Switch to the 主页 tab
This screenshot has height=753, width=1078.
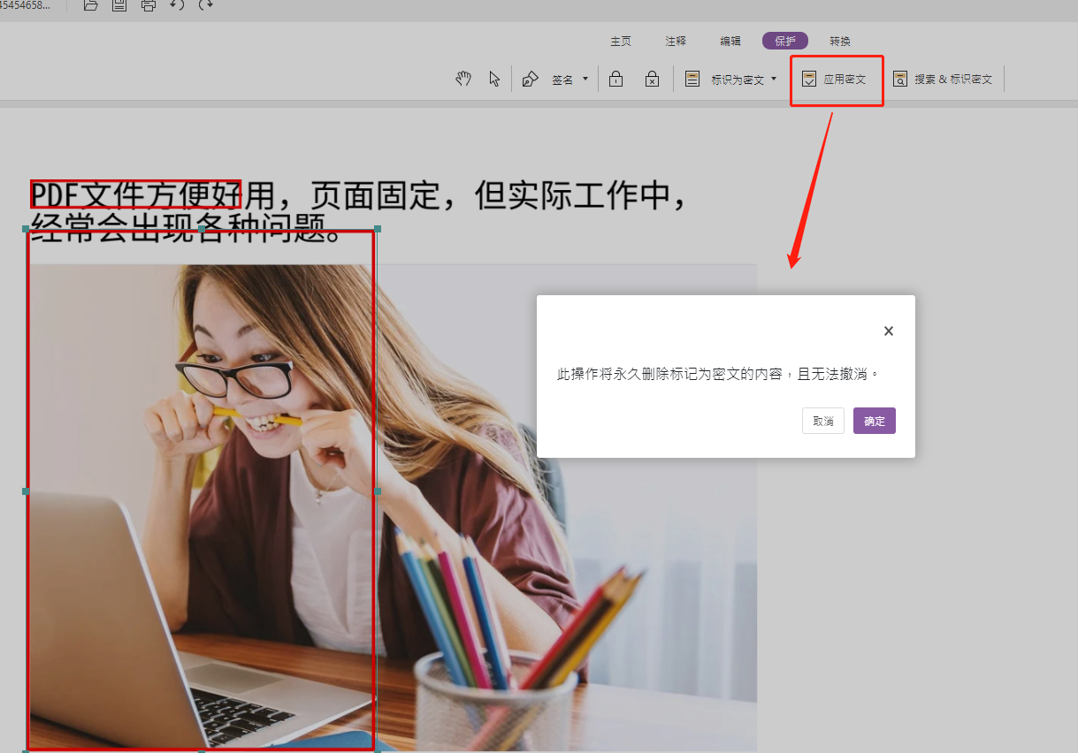pos(620,41)
